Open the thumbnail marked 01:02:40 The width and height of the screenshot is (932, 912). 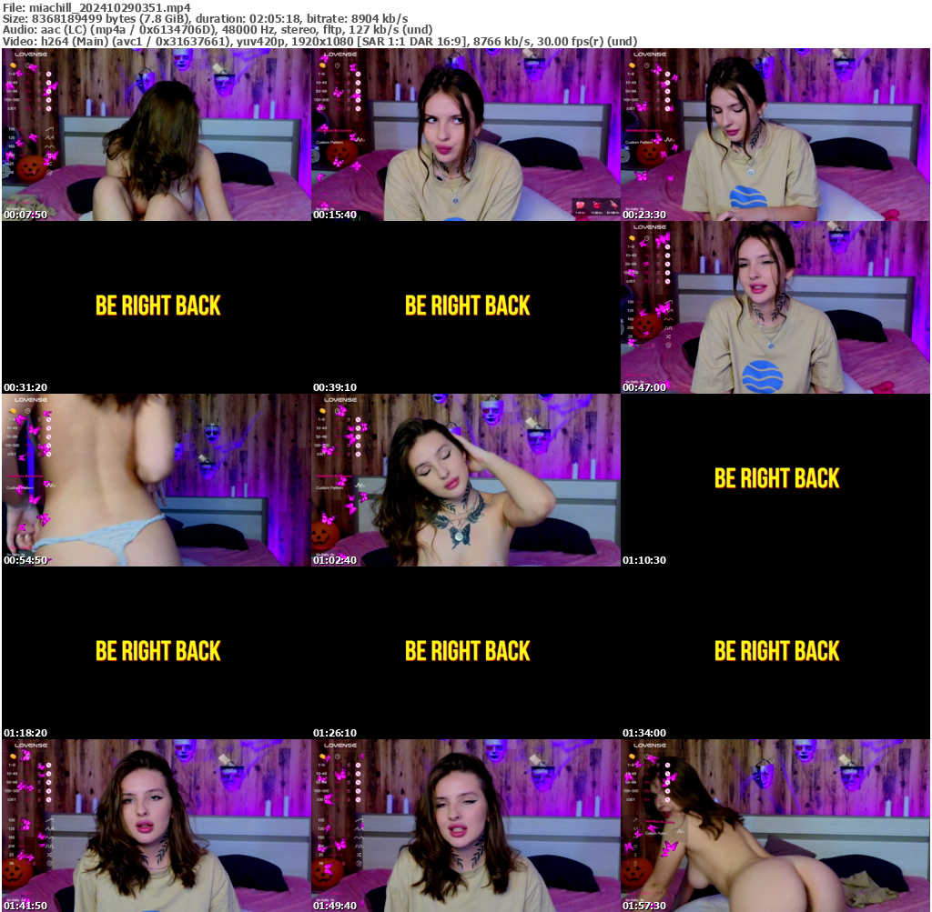[465, 480]
